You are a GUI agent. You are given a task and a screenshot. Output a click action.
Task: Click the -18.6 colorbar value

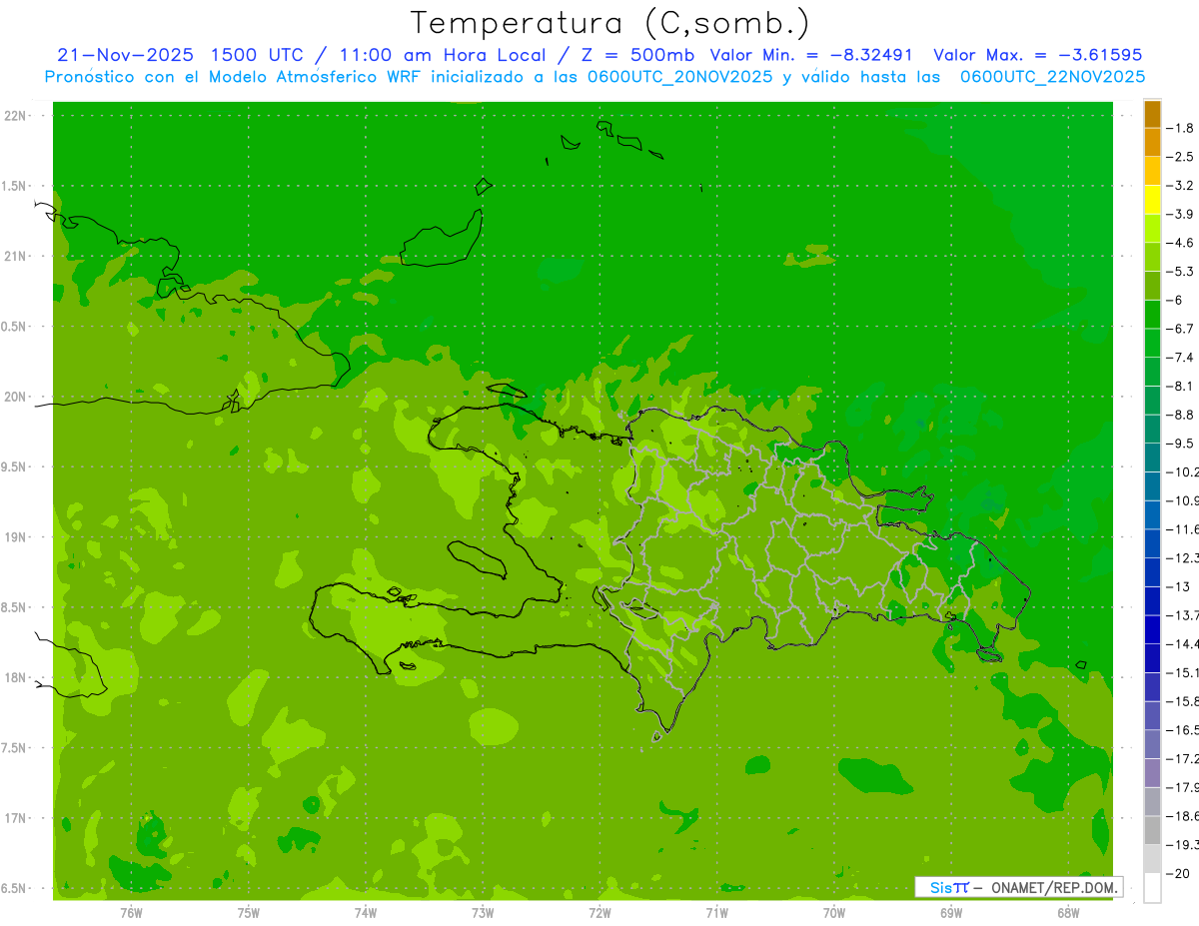click(1182, 816)
